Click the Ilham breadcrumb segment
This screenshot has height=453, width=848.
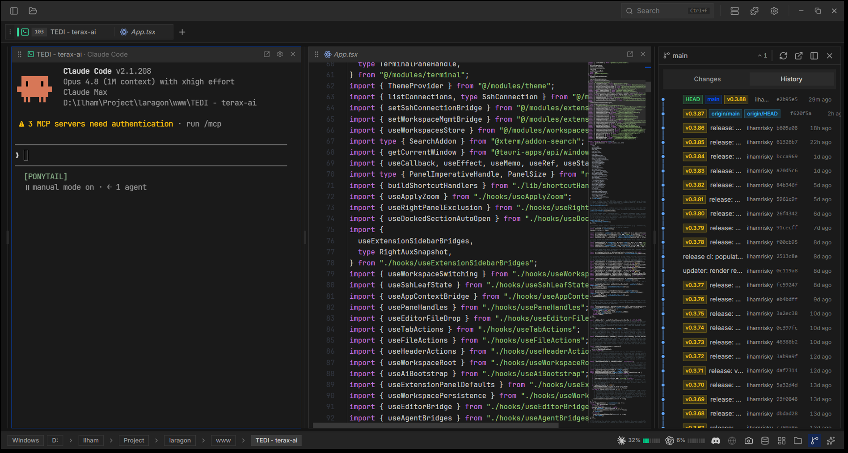91,440
